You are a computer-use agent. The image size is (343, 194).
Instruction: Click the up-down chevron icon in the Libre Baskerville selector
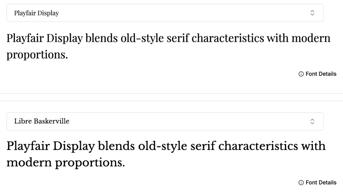[312, 121]
